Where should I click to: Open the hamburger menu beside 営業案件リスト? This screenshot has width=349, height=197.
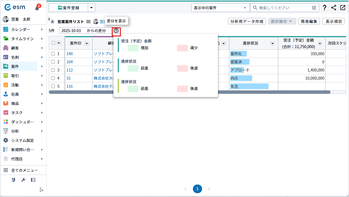(x=88, y=21)
